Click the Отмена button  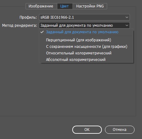pos(120,130)
